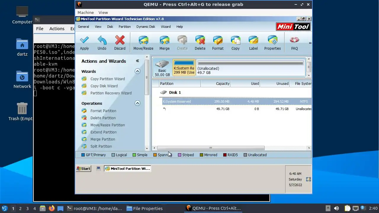Open the Disk menu

(110, 27)
